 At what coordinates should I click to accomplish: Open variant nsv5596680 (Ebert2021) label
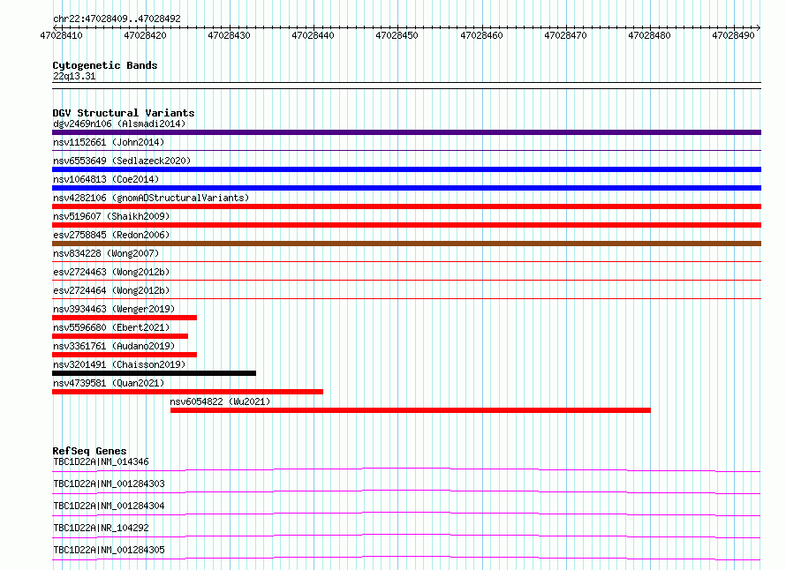pos(111,327)
